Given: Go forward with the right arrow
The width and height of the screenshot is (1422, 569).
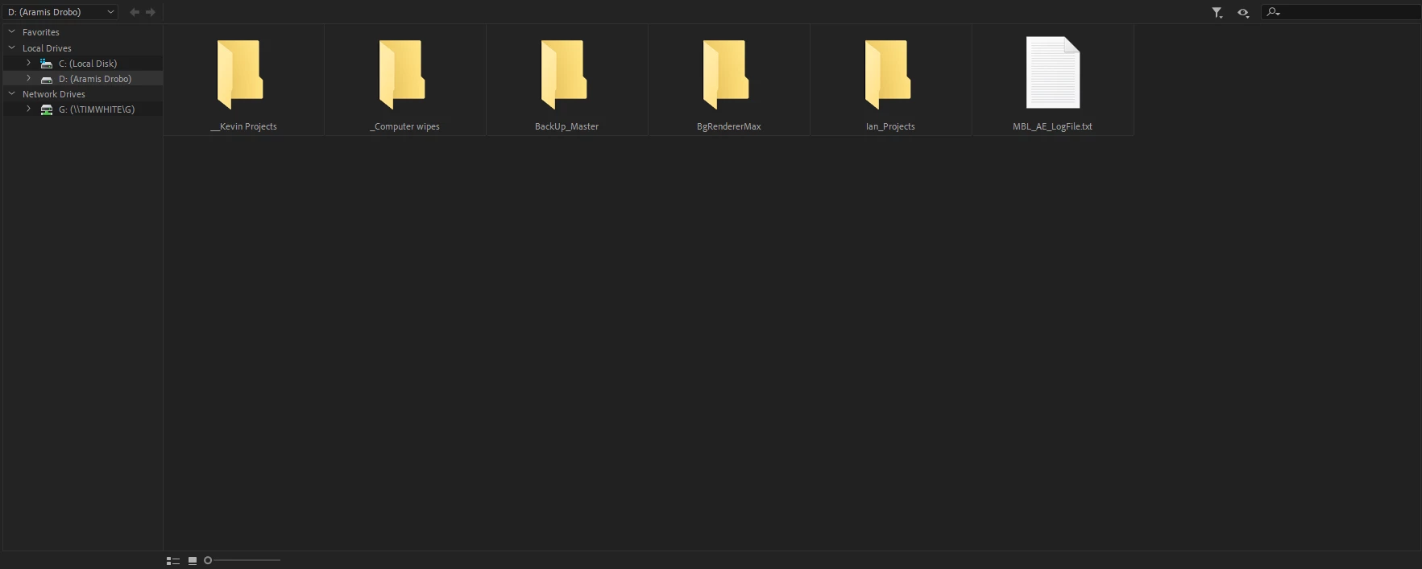Looking at the screenshot, I should pos(151,12).
